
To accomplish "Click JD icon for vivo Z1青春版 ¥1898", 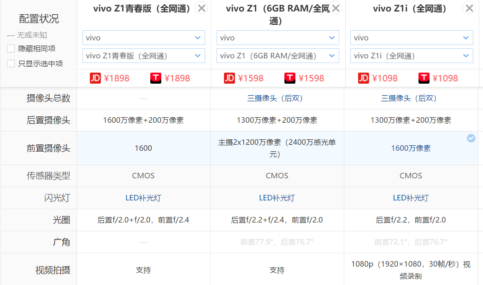I will 95,78.
